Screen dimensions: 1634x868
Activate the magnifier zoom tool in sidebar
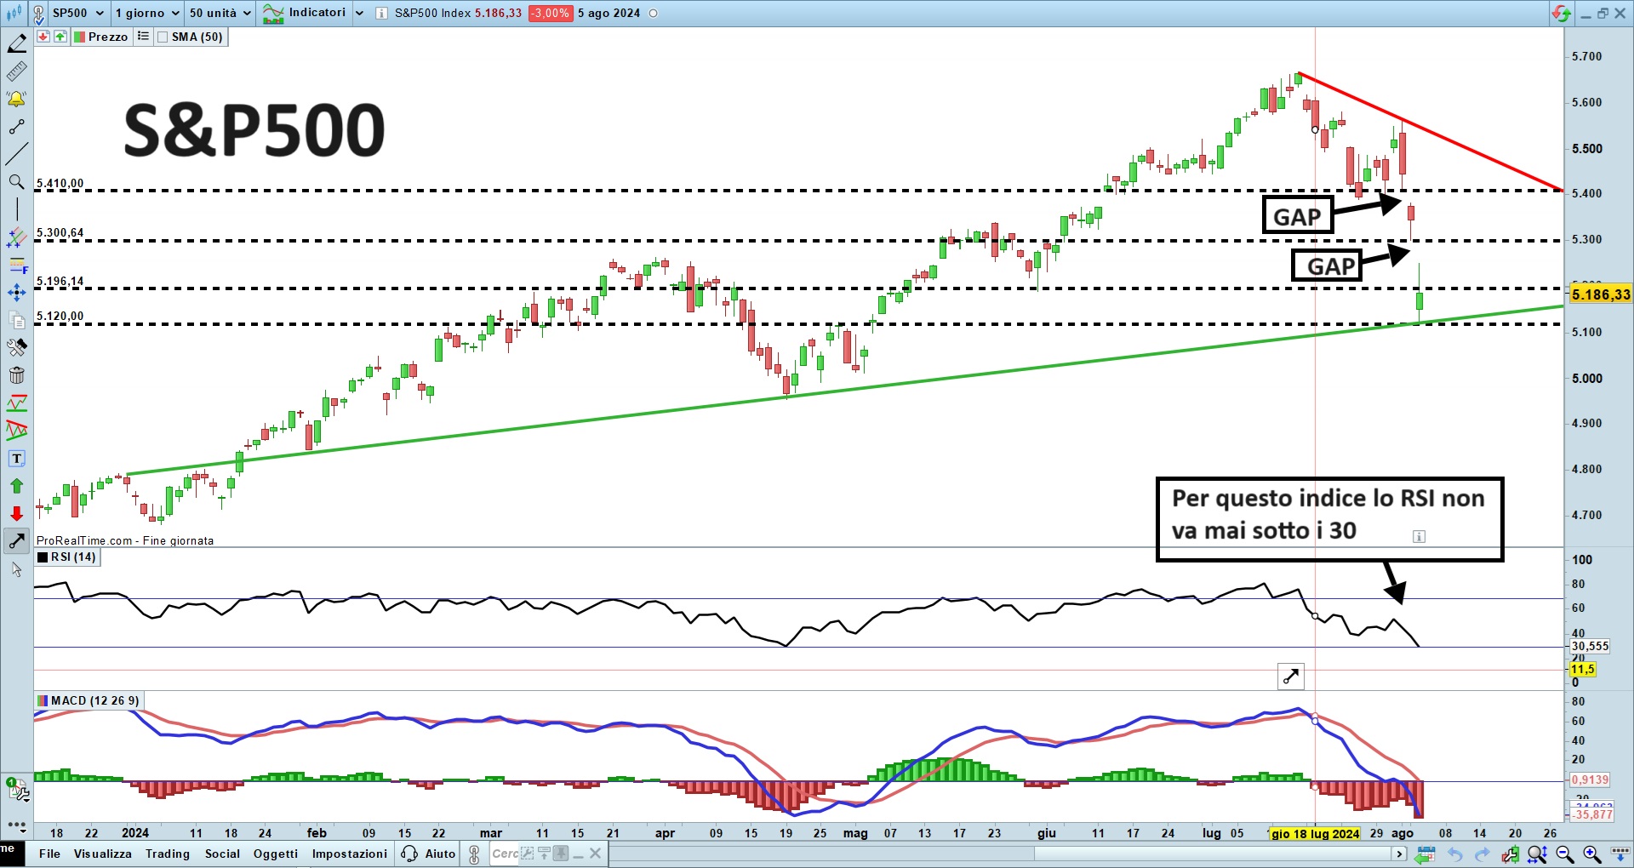pyautogui.click(x=17, y=182)
